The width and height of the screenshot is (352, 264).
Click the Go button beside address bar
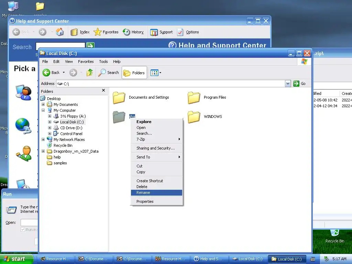coord(299,84)
